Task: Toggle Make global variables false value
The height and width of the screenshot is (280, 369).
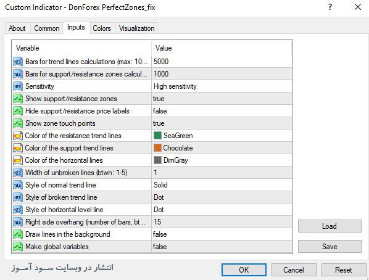Action: [x=222, y=247]
